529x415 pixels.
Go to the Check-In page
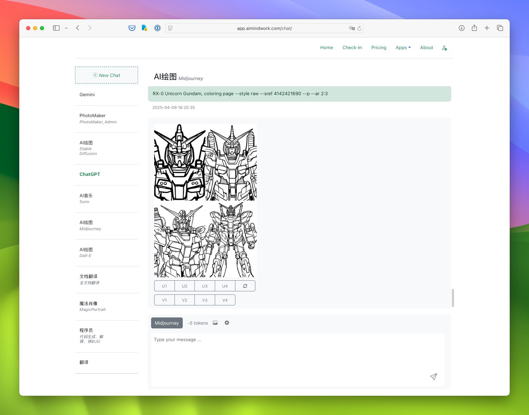pyautogui.click(x=352, y=47)
